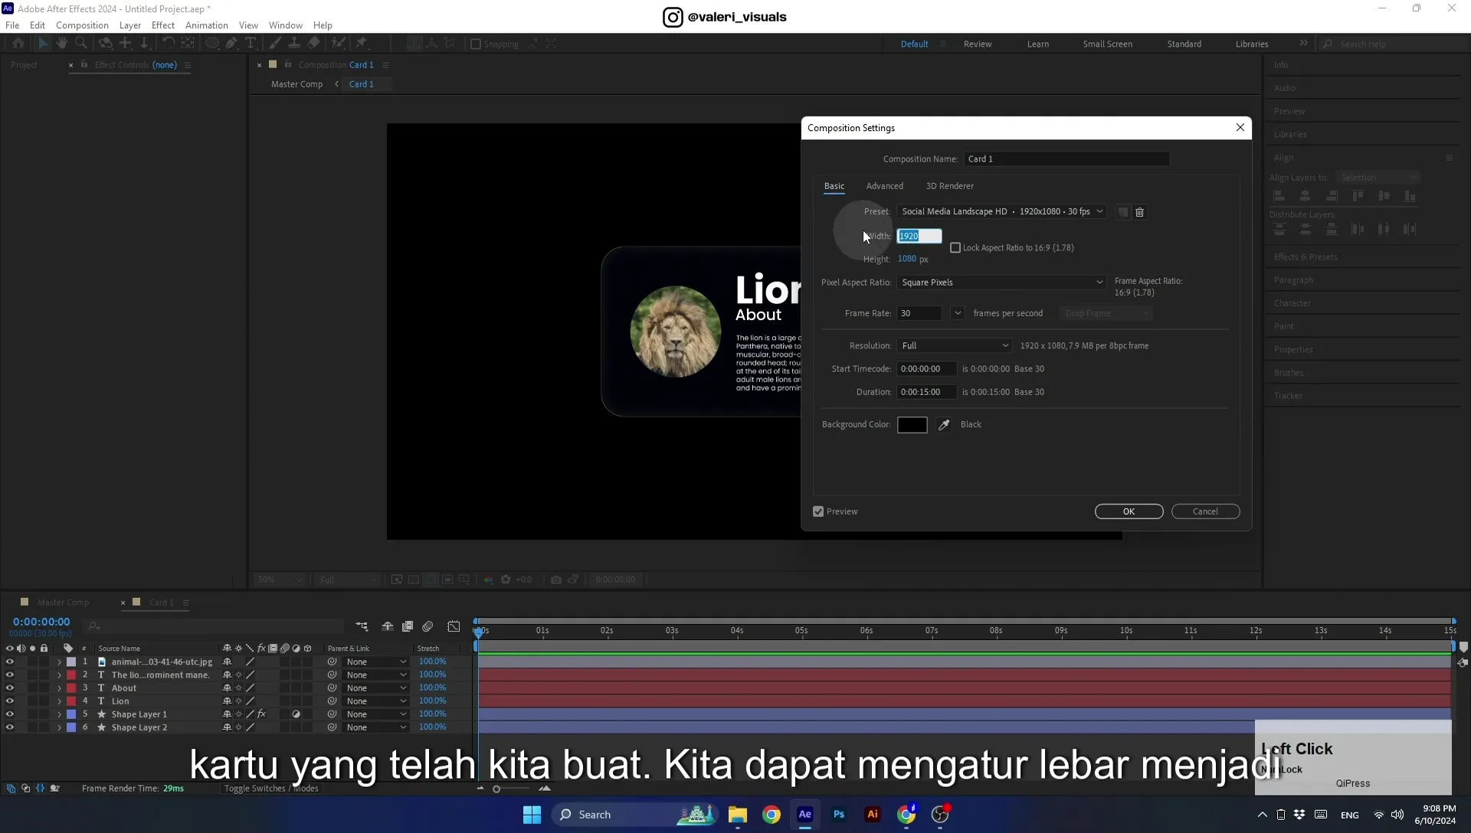Select the Zoom tool in toolbar
1471x833 pixels.
pos(81,44)
